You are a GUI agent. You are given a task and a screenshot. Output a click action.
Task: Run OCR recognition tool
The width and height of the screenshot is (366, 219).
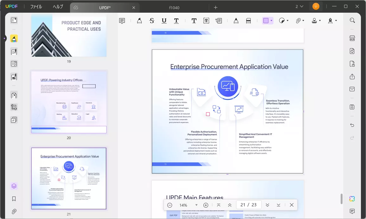(352, 38)
